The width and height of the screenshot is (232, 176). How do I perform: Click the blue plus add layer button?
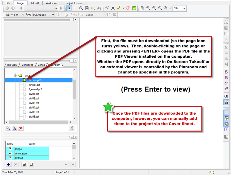(9, 164)
